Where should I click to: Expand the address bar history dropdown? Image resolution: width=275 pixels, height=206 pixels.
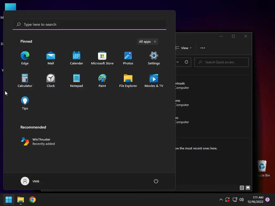click(x=178, y=62)
